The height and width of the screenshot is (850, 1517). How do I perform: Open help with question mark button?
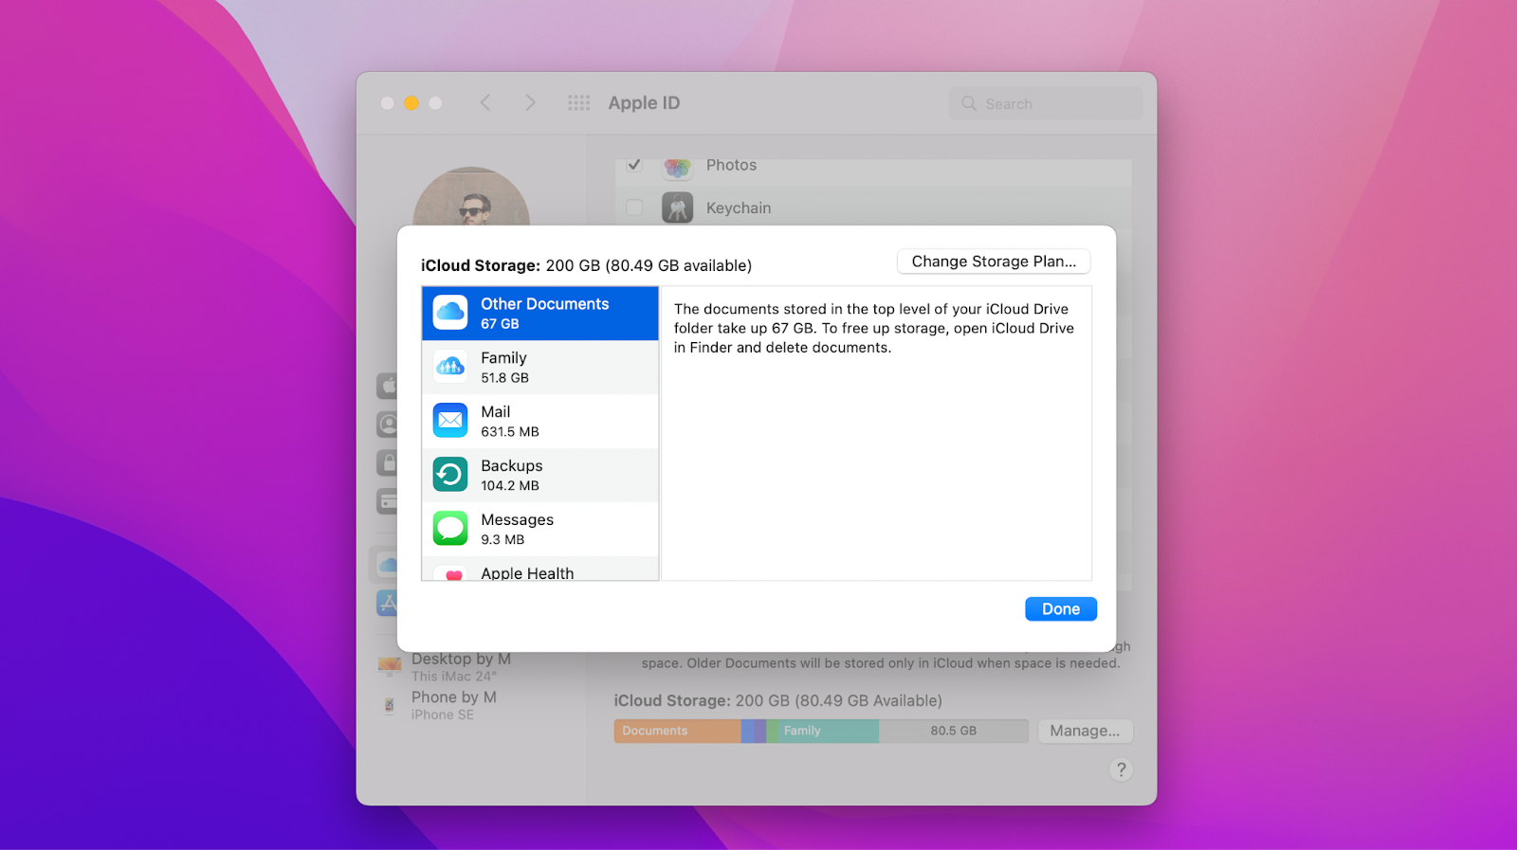[x=1121, y=769]
